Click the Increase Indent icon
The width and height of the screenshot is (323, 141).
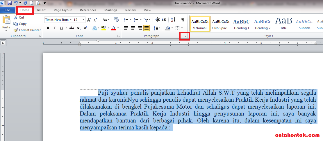(x=164, y=20)
